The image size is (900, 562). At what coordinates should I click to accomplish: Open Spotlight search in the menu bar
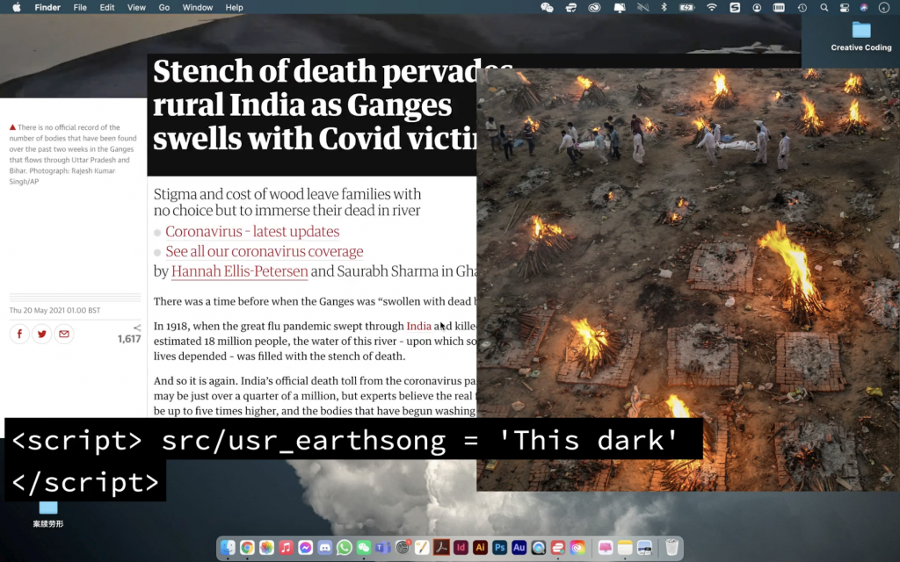[x=824, y=7]
